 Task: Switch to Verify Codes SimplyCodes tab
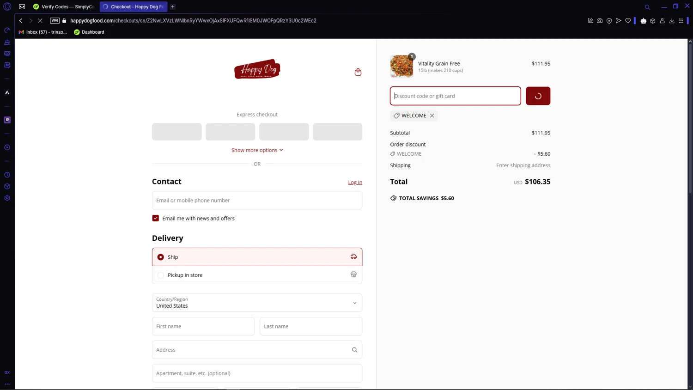coord(64,7)
